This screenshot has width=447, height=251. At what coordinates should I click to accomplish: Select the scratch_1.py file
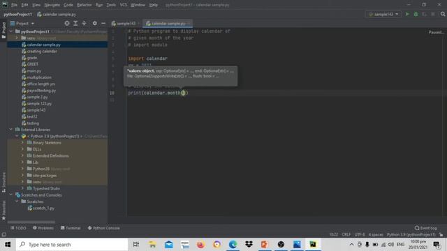point(43,208)
